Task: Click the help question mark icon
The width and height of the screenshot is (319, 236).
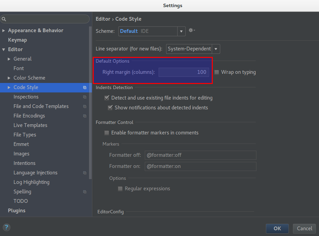Action: point(6,228)
